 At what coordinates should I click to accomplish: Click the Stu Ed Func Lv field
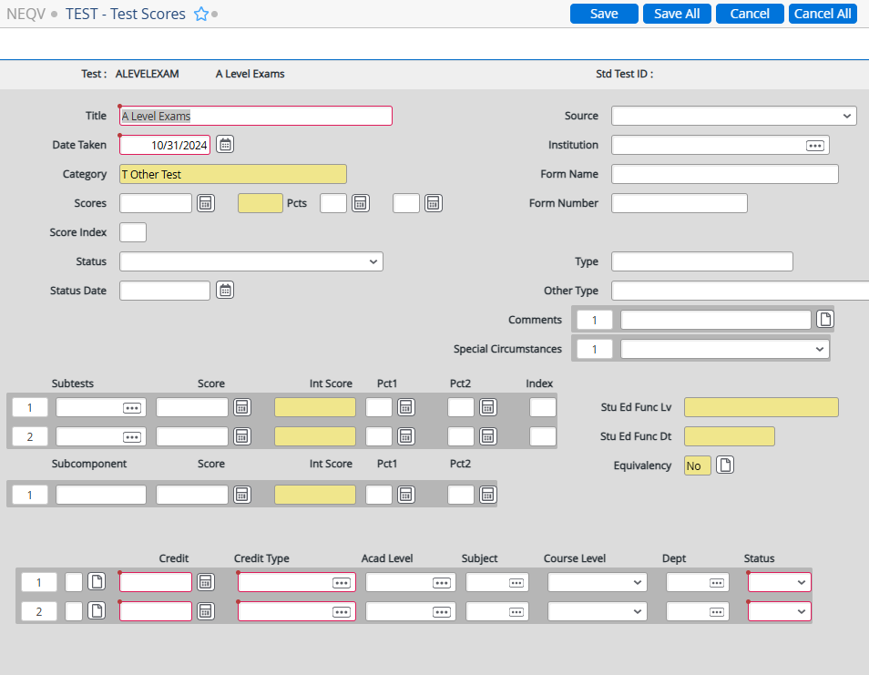(762, 407)
